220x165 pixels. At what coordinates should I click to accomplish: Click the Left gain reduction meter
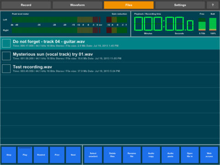(x=117, y=20)
